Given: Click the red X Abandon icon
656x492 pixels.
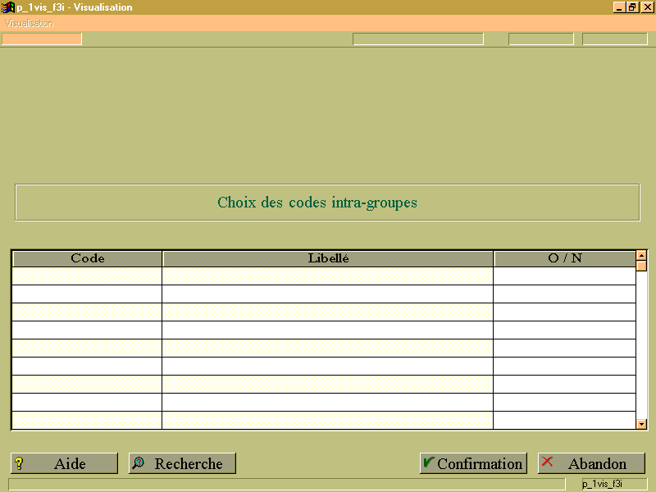Looking at the screenshot, I should pyautogui.click(x=547, y=462).
